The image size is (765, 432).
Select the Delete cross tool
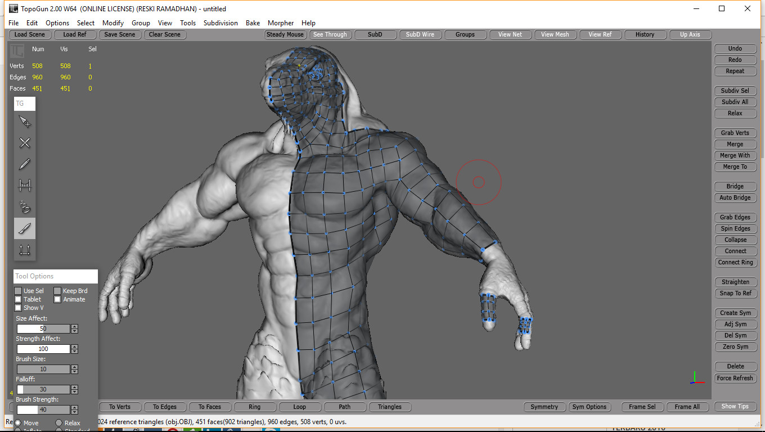pyautogui.click(x=24, y=142)
